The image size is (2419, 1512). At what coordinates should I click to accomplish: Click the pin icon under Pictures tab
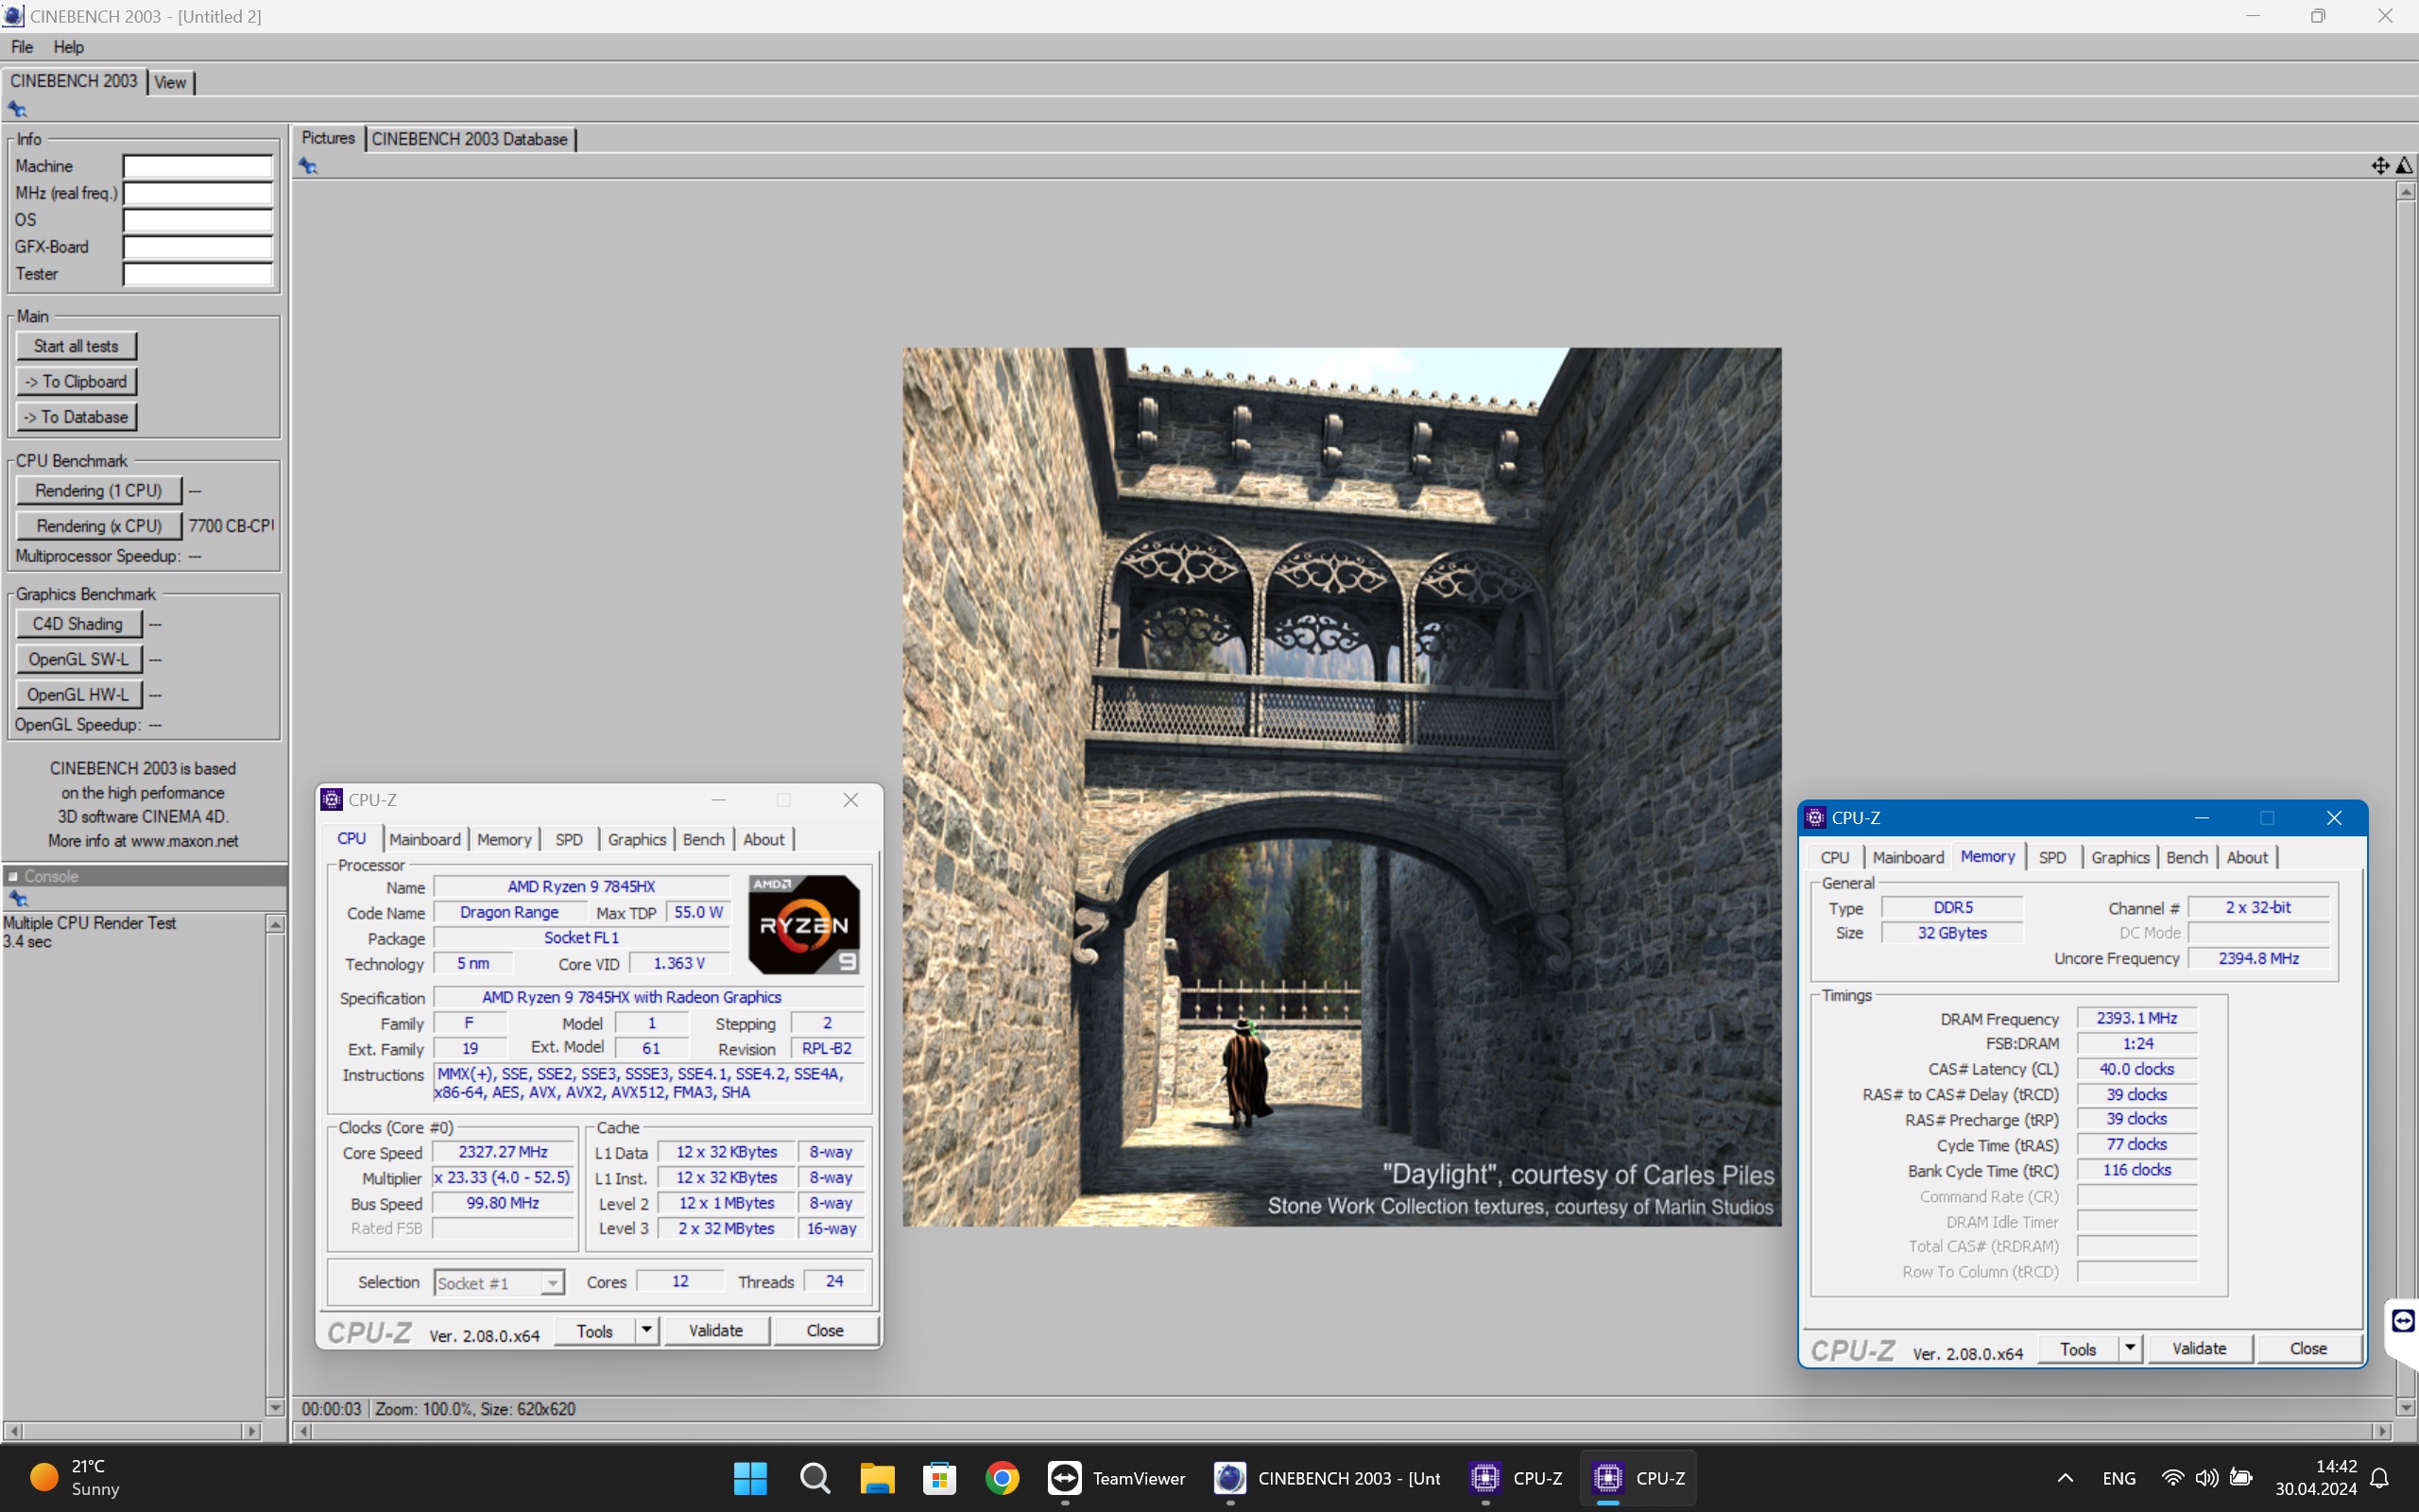coord(308,166)
